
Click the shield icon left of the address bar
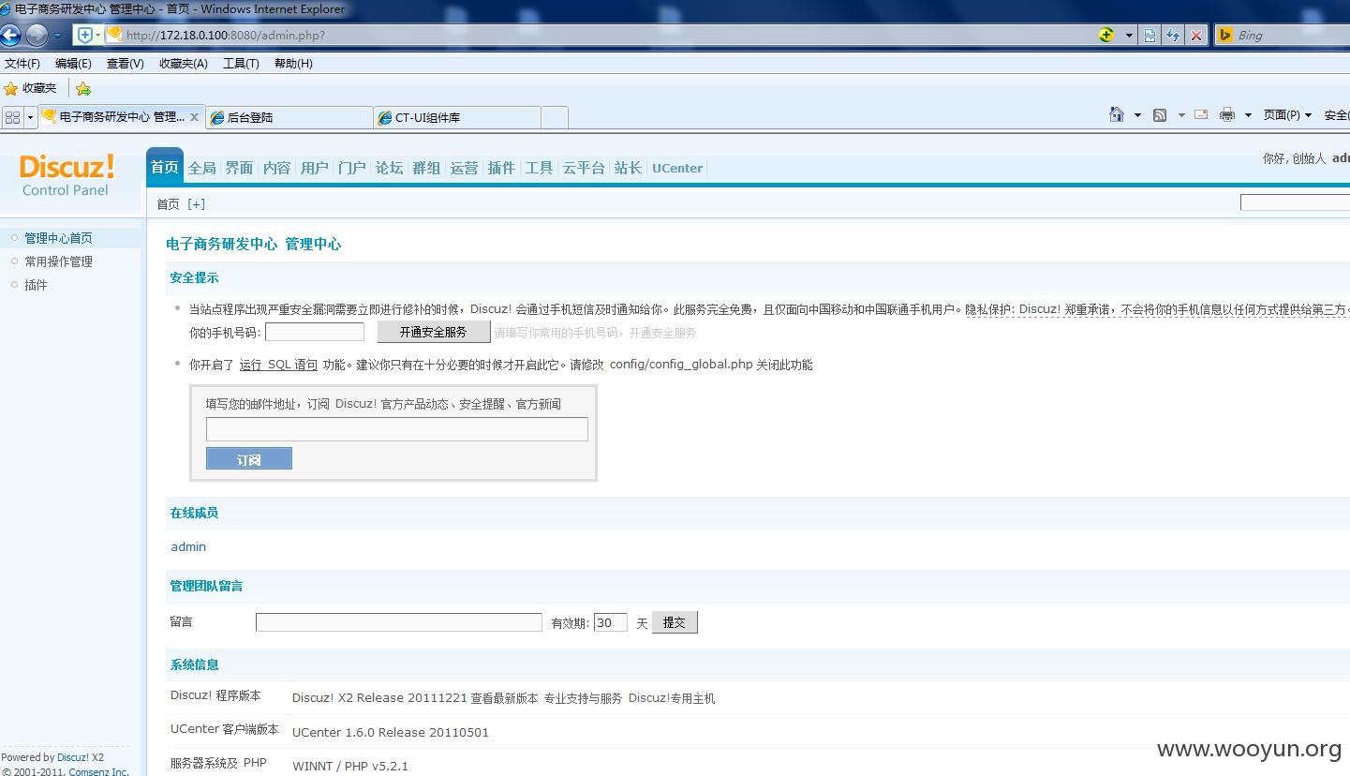point(85,36)
